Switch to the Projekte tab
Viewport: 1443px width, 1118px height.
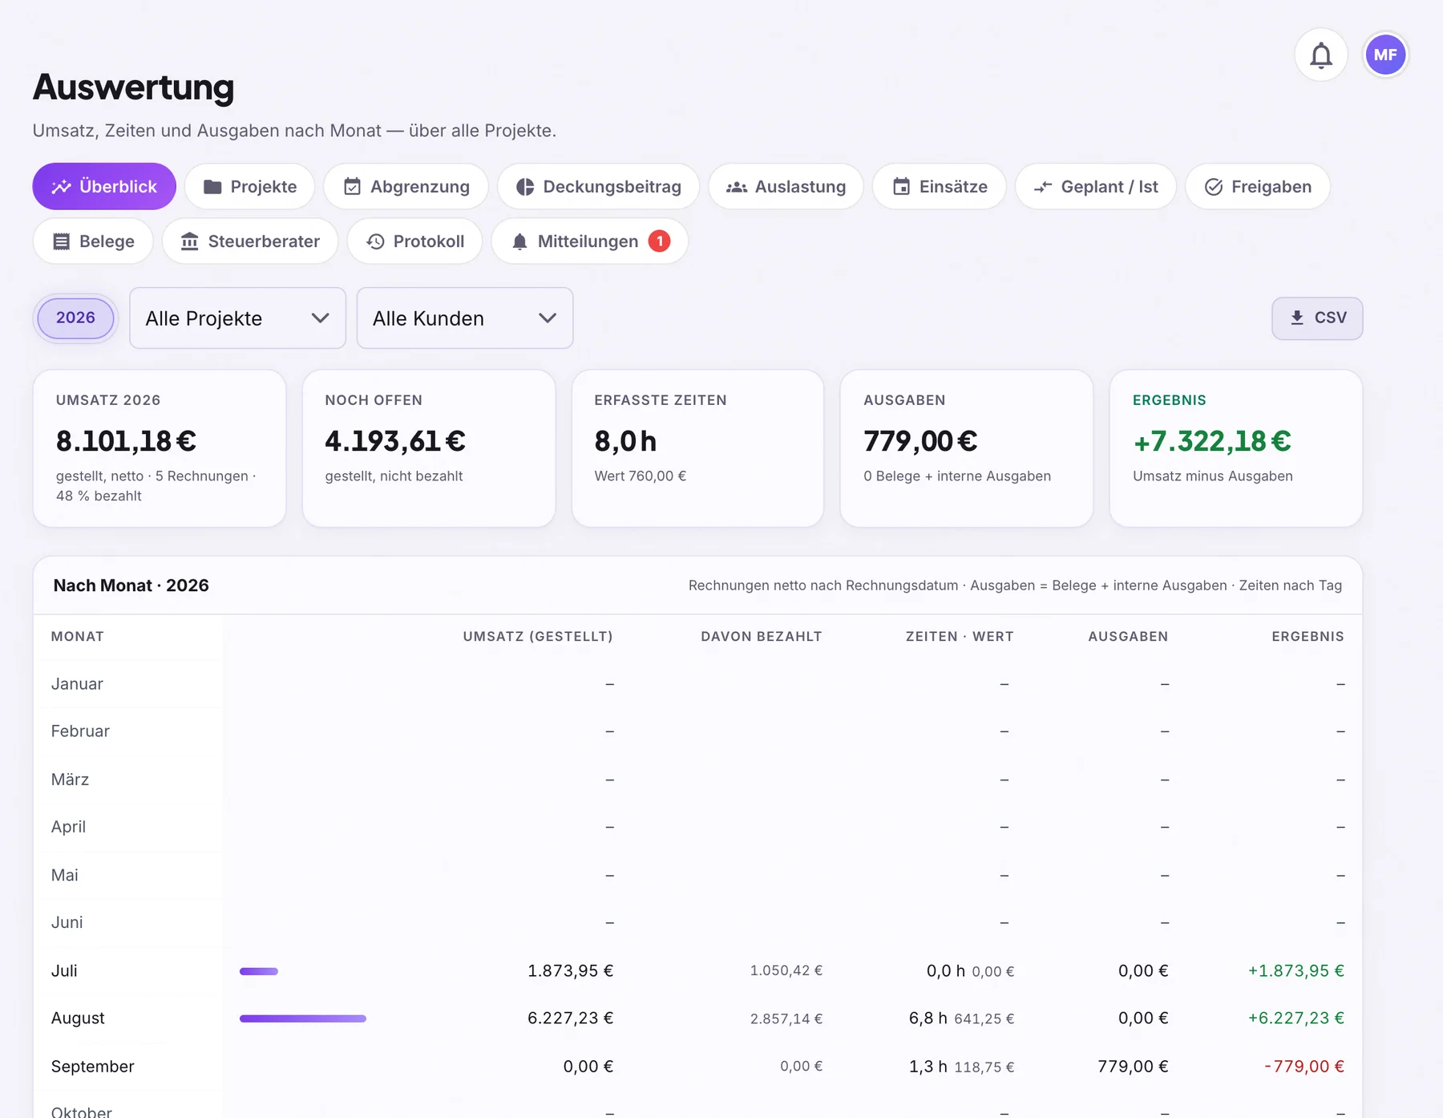pos(249,187)
